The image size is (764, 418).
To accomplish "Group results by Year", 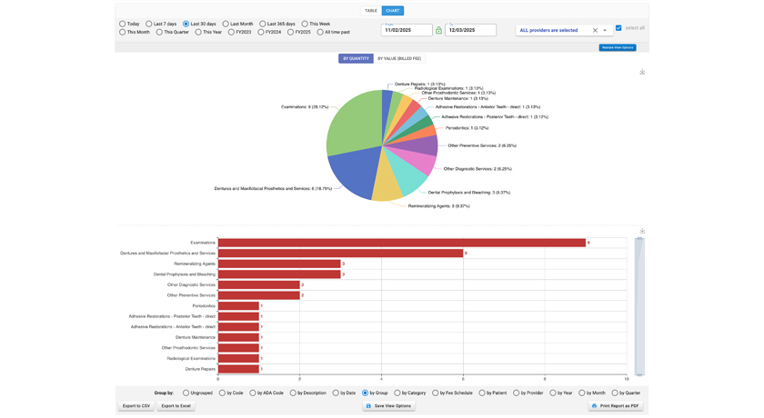I will (x=553, y=393).
